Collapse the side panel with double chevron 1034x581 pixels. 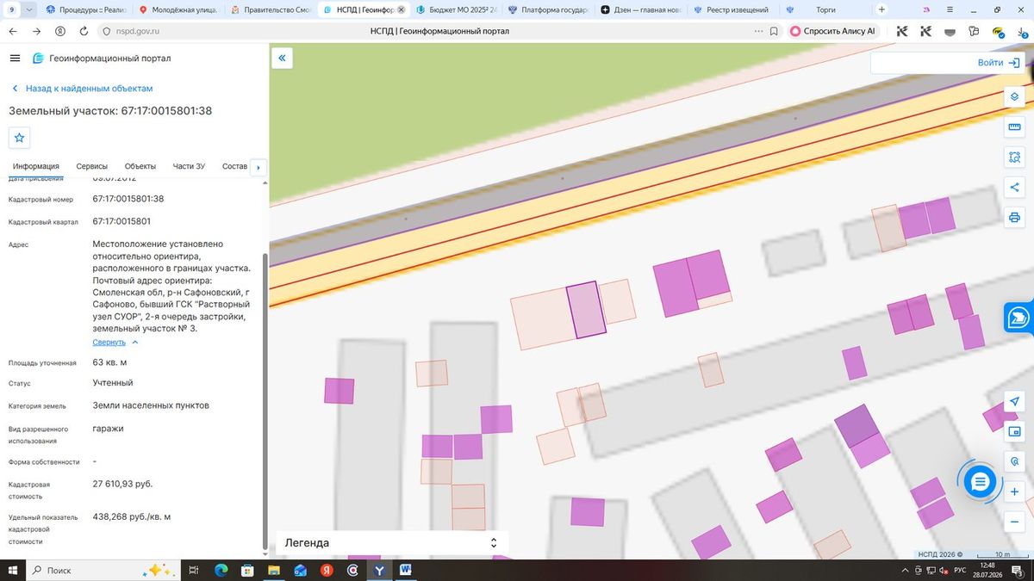282,59
